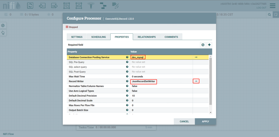The width and height of the screenshot is (279, 137).
Task: Add a new property with plus icon
Action: click(209, 45)
